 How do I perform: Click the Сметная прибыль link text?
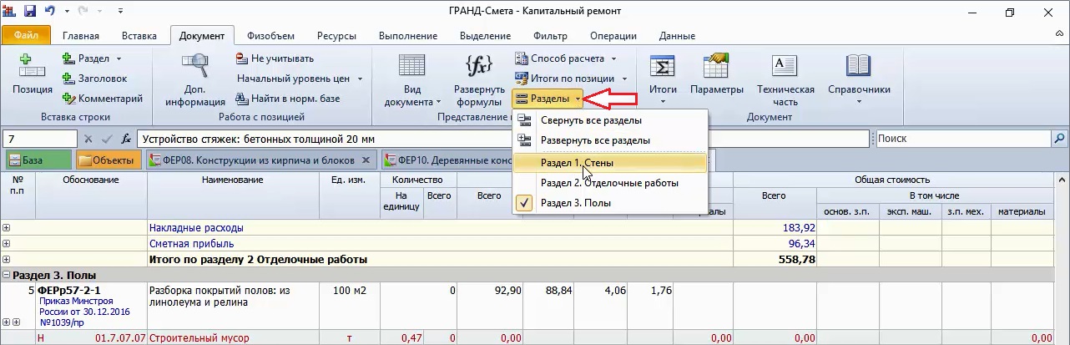(x=191, y=243)
